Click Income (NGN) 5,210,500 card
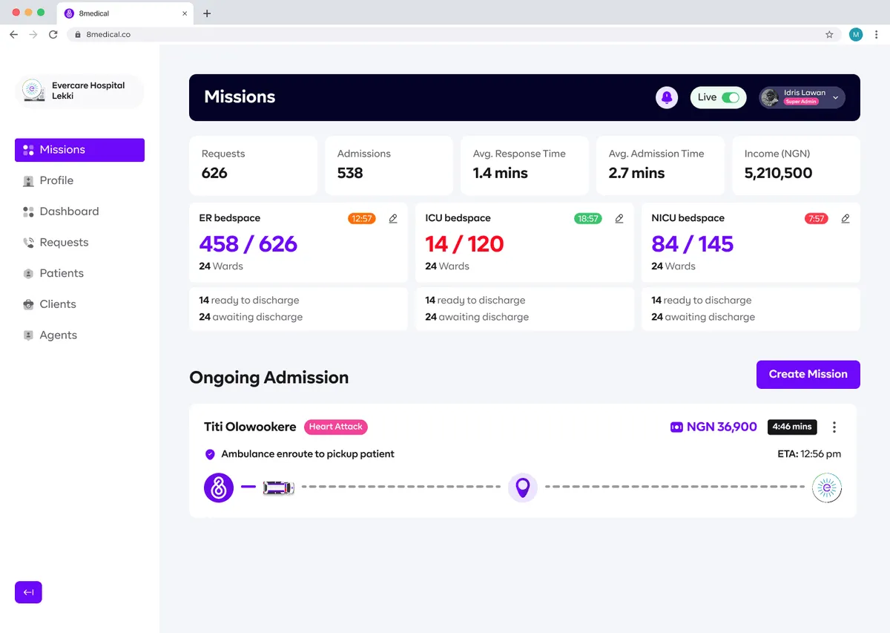The image size is (890, 633). [x=796, y=165]
